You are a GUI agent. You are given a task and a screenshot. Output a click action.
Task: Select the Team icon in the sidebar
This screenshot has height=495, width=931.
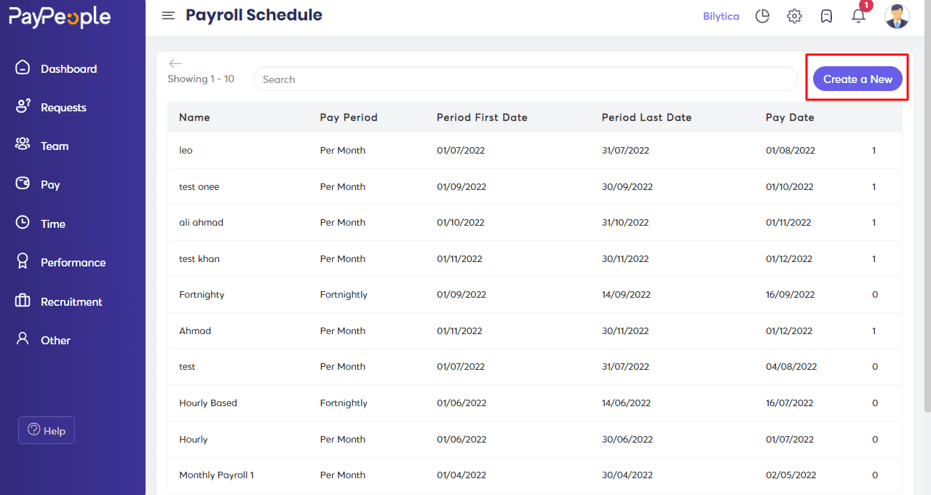pos(21,146)
